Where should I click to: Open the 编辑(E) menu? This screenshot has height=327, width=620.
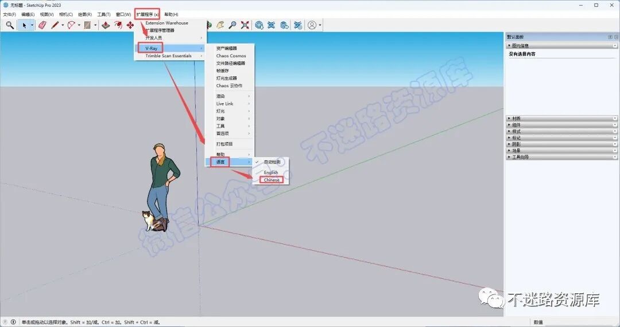28,14
